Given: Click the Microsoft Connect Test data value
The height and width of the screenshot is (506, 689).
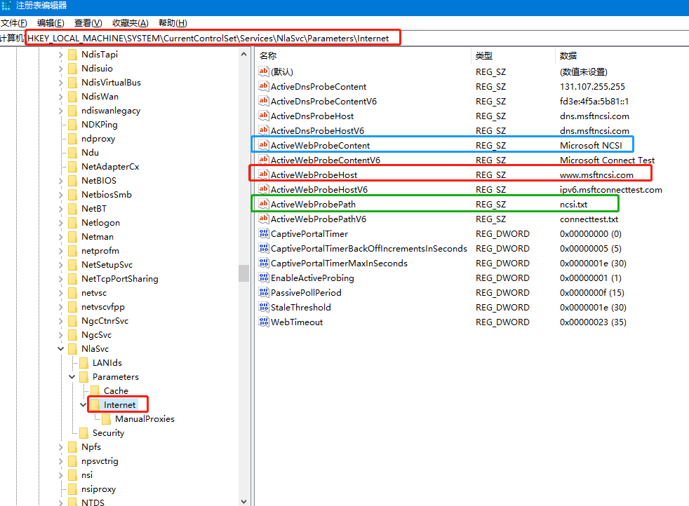Looking at the screenshot, I should 607,160.
